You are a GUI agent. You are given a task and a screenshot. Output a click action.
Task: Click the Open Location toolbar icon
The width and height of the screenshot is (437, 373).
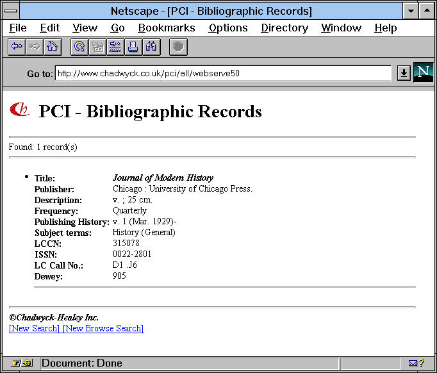pyautogui.click(x=115, y=47)
